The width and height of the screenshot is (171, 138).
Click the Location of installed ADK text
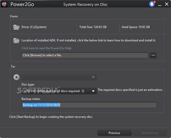coord(89,40)
